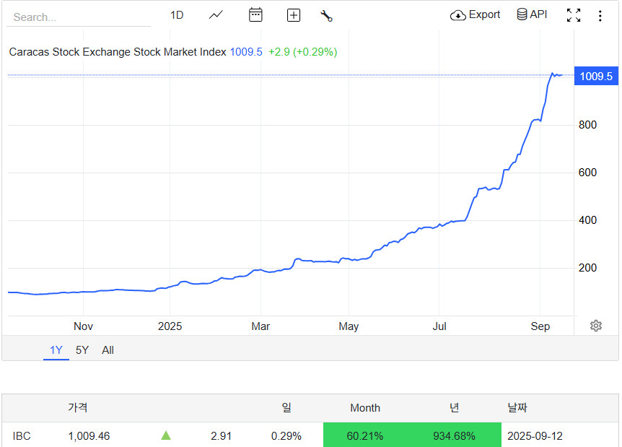Screen dimensions: 622x447
Task: Click the 800 y-axis label
Action: [587, 125]
